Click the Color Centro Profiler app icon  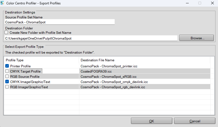coord(2,3)
